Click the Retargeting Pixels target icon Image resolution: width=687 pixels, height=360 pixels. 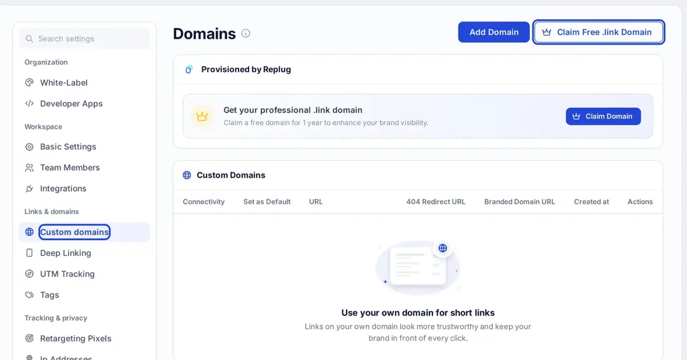tap(29, 338)
